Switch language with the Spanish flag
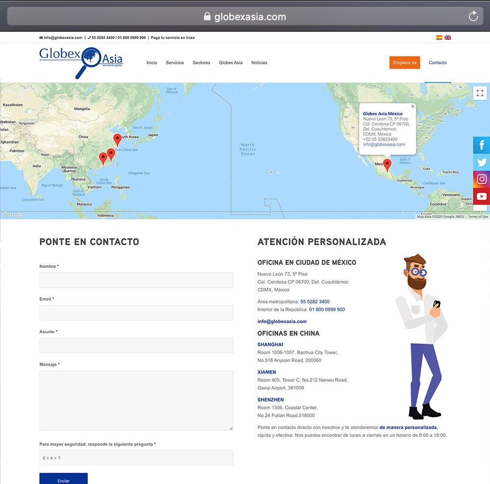This screenshot has height=484, width=490. [439, 38]
